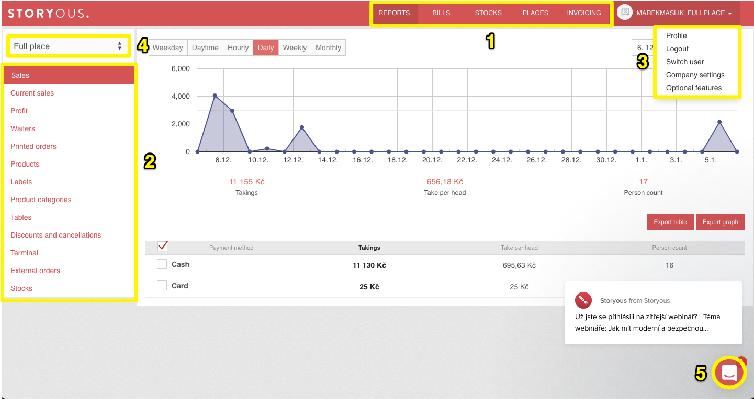Open Optional features from the user menu
This screenshot has height=399, width=754.
[x=693, y=88]
